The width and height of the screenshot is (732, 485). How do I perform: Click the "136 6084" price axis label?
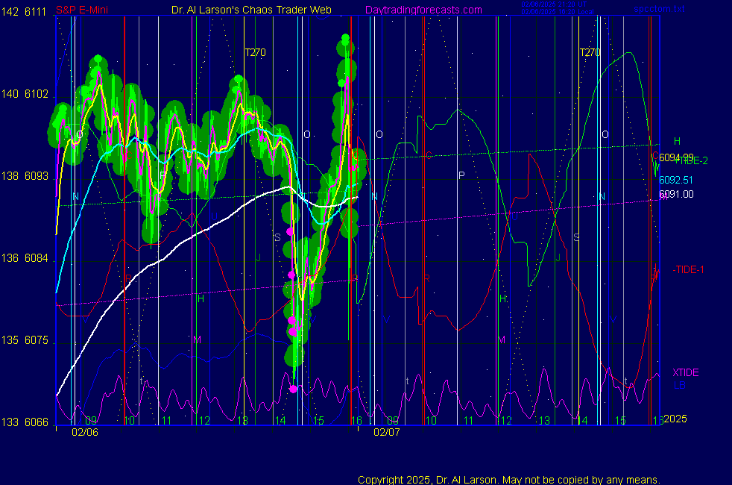click(x=25, y=258)
